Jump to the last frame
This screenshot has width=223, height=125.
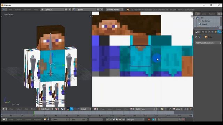(x=123, y=119)
